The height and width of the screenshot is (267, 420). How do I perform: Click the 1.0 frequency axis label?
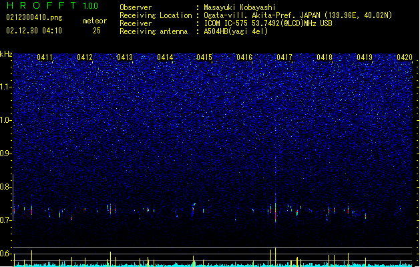coord(6,120)
